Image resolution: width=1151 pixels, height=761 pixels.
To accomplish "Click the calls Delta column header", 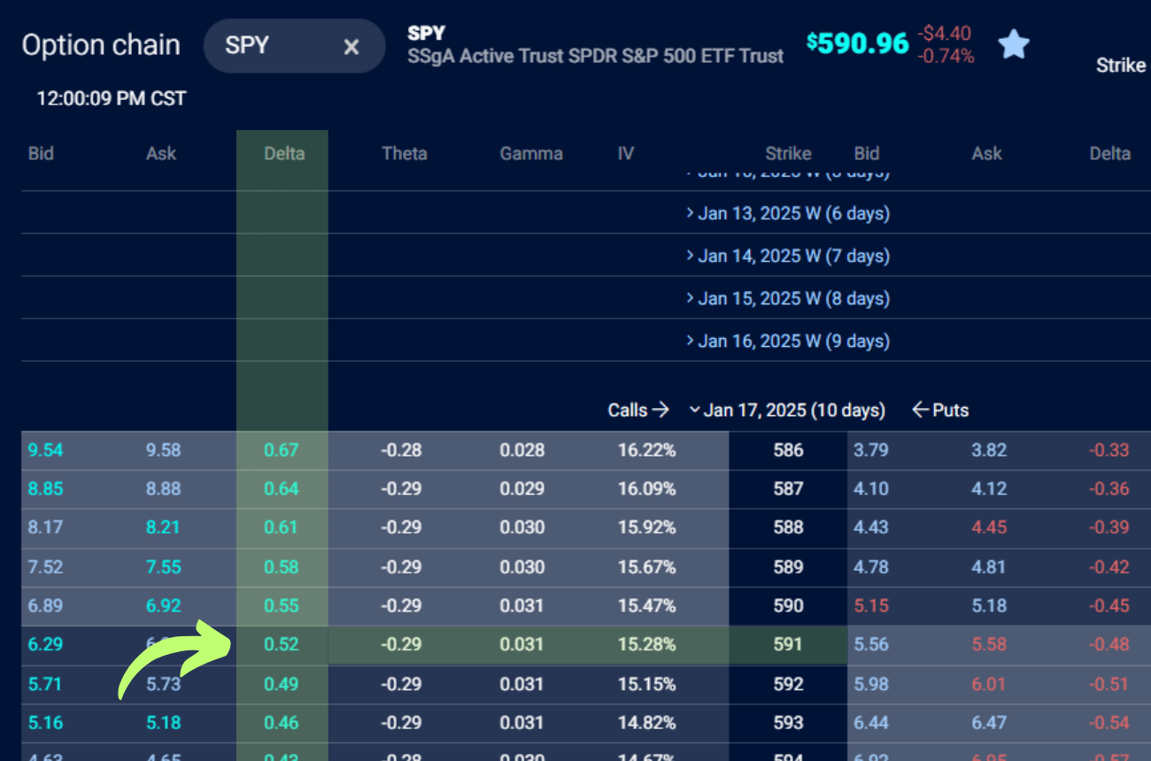I will 284,153.
